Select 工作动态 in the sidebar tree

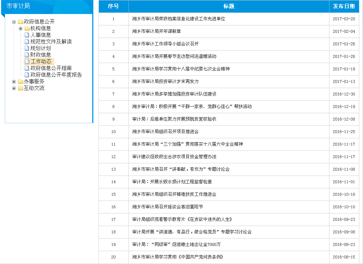tap(41, 62)
